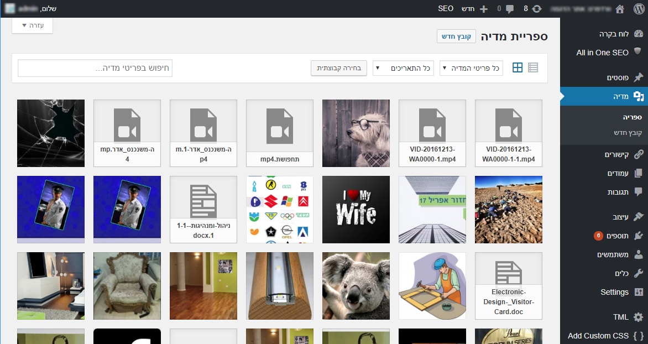Screen dimensions: 648x344
Task: Click the קובץ חדש add new button
Action: [x=456, y=37]
